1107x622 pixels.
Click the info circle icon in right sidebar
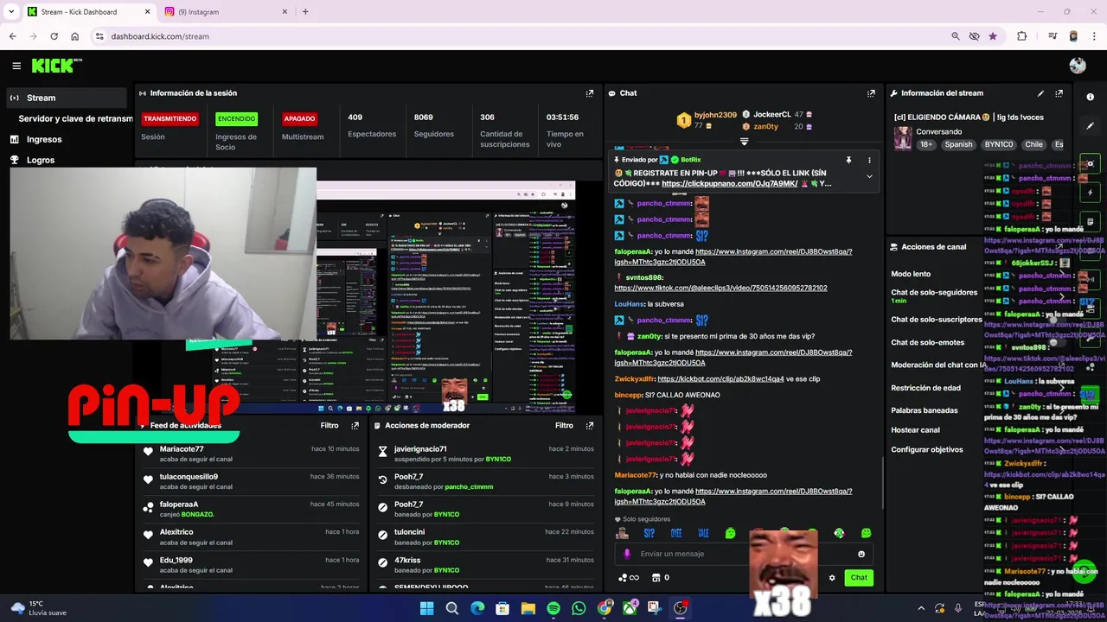click(1090, 97)
